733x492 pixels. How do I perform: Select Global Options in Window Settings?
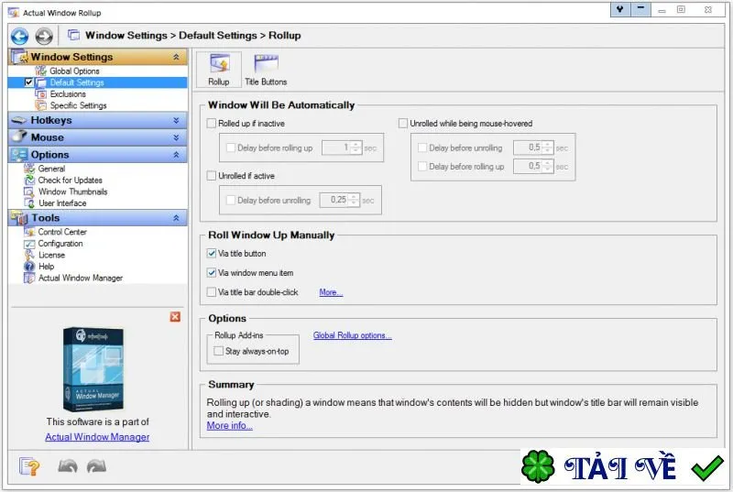click(74, 71)
